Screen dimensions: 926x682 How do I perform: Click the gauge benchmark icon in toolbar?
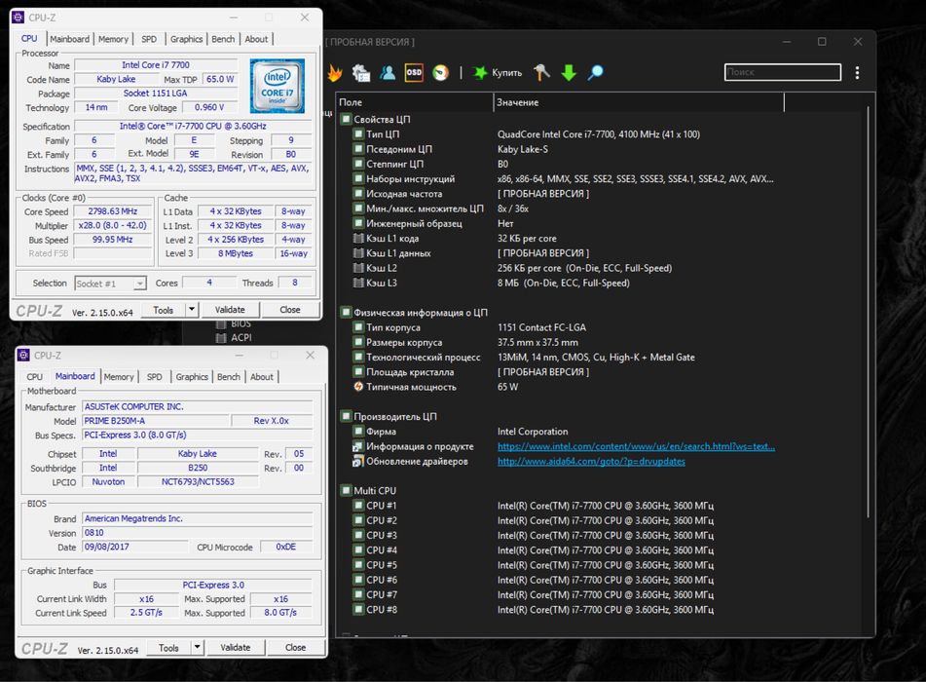point(440,73)
